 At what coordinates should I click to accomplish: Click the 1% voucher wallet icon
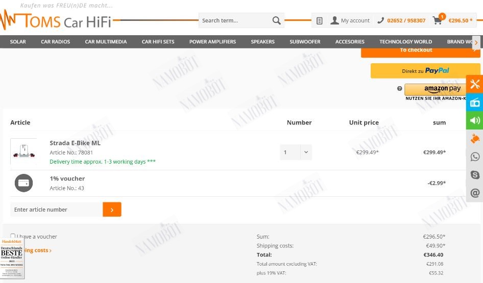(x=23, y=183)
